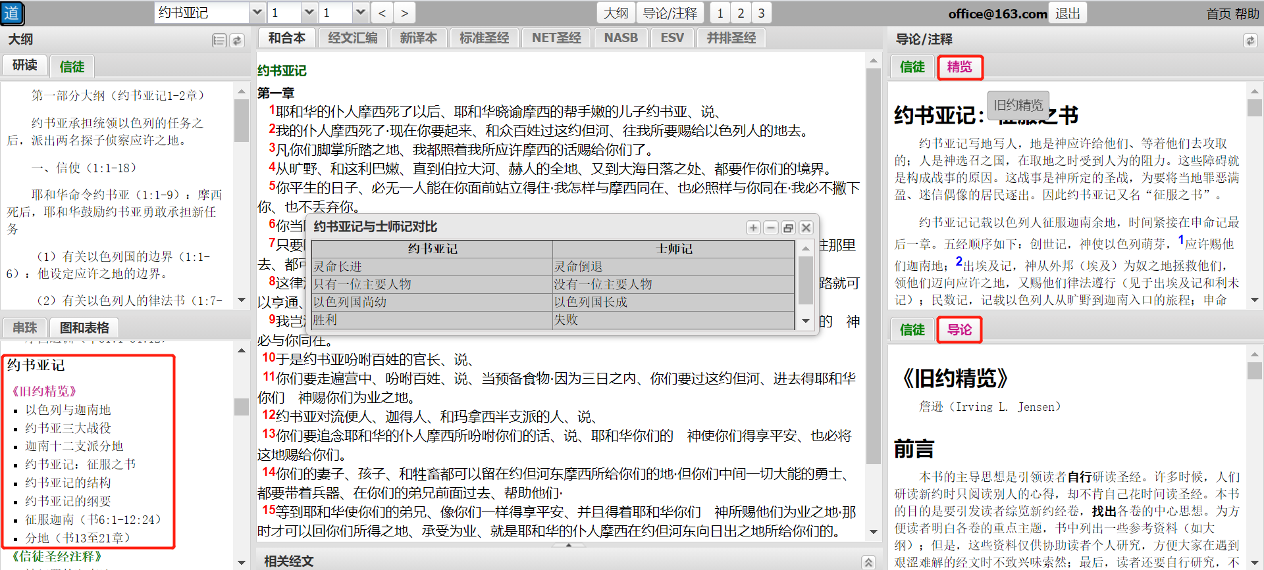Click the swap icon in 导论/注释 panel header
The height and width of the screenshot is (570, 1264).
click(x=1250, y=41)
